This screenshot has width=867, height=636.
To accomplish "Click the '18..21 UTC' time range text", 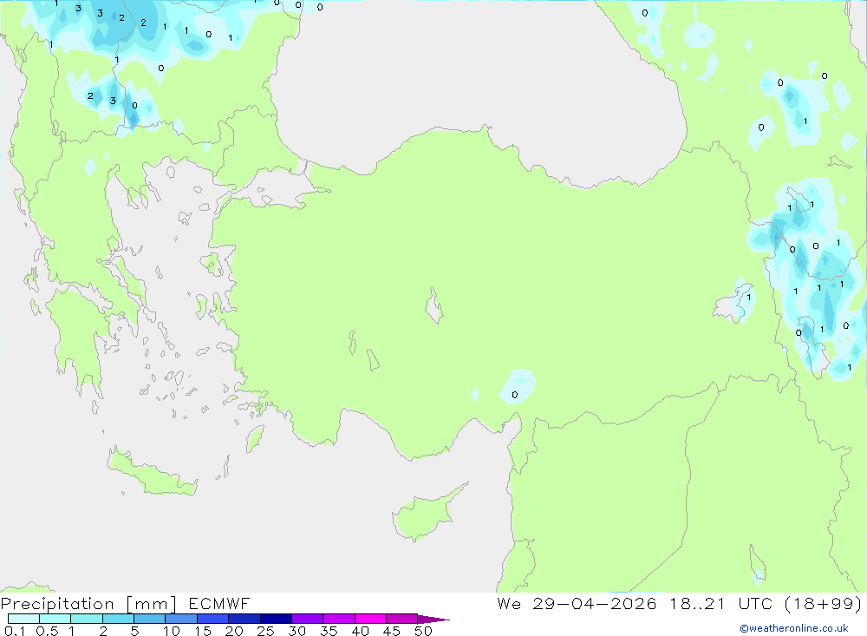I will (721, 603).
